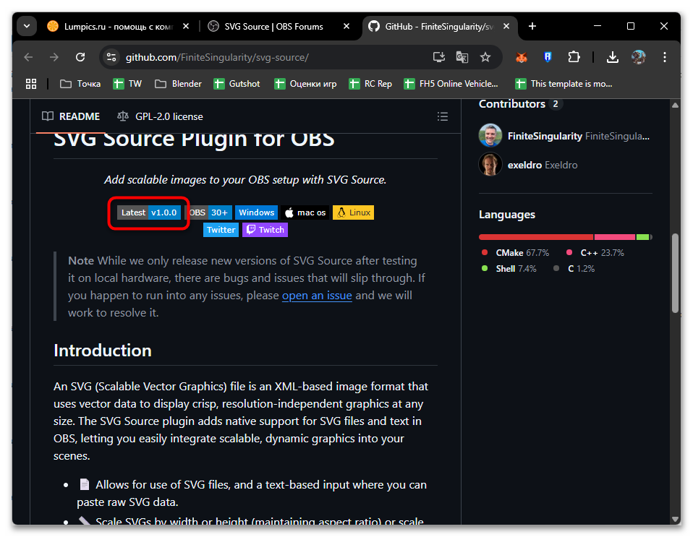Click the red CMake language bar segment
Viewport: 693px width, 537px height.
click(x=535, y=237)
